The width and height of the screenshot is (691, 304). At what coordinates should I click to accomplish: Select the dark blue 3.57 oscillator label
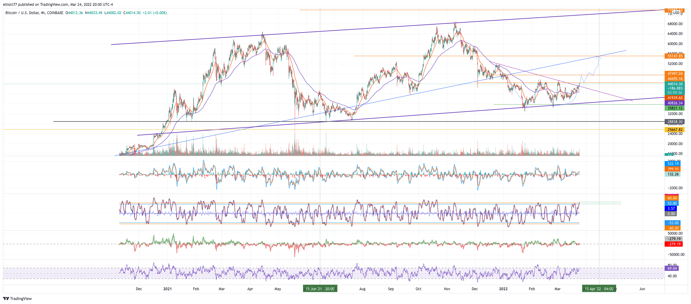click(x=671, y=209)
